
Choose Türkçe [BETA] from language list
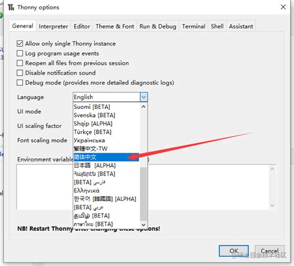pyautogui.click(x=107, y=132)
